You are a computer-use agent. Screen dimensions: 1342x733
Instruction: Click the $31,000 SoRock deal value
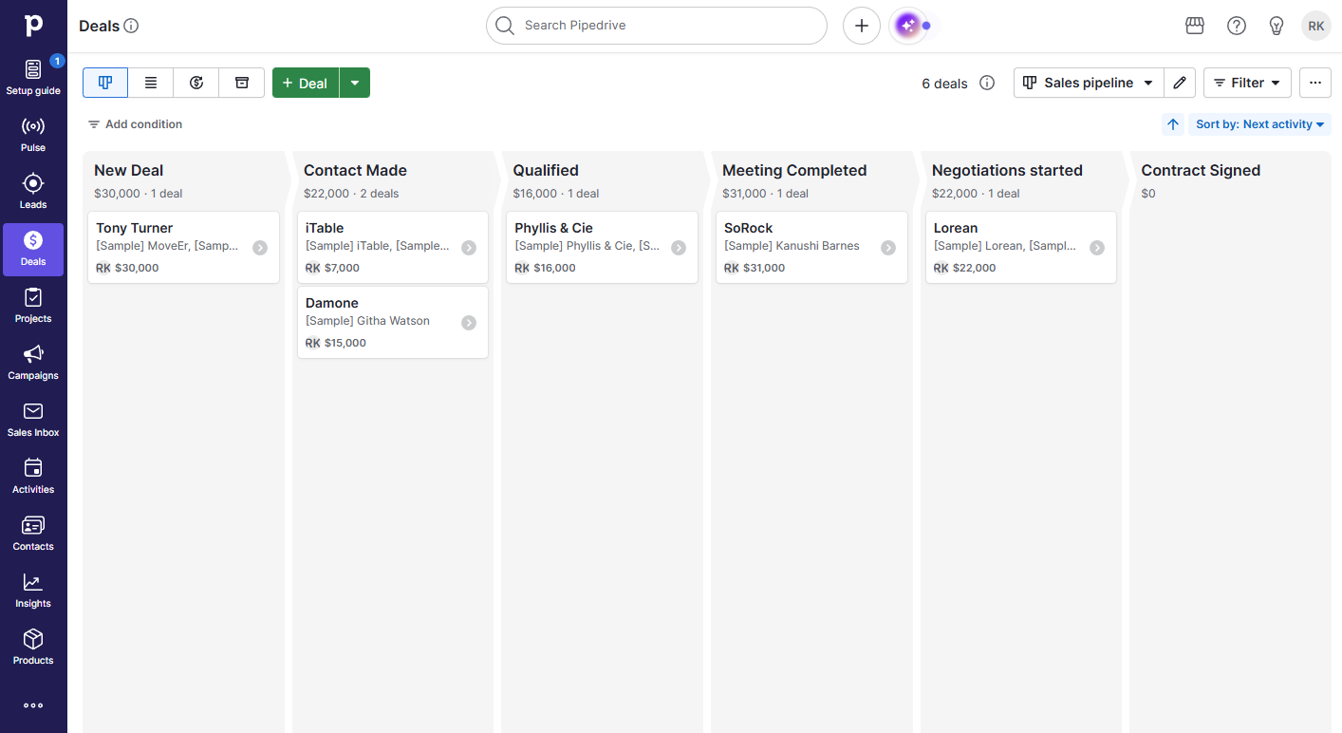764,268
